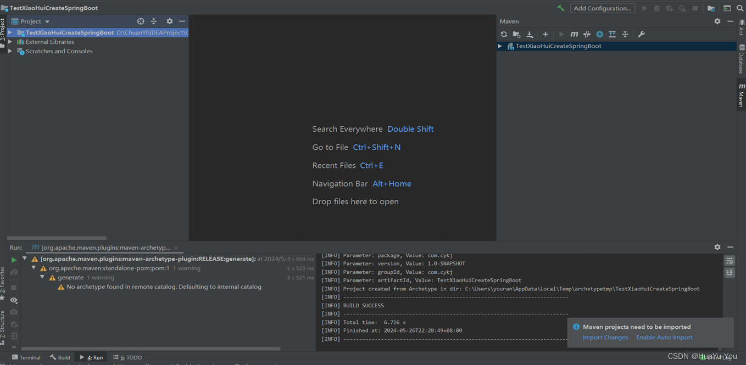Click the green Rerun icon in Run panel
The image size is (746, 365).
click(x=13, y=259)
